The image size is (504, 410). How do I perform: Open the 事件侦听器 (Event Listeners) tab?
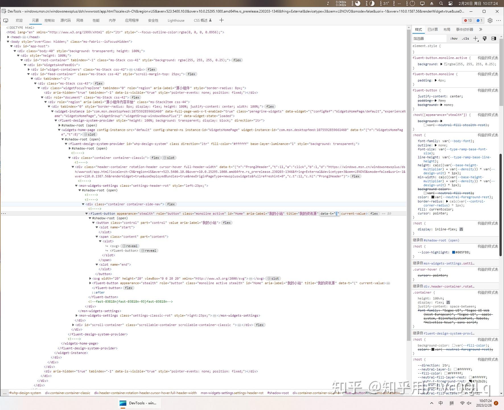(464, 29)
